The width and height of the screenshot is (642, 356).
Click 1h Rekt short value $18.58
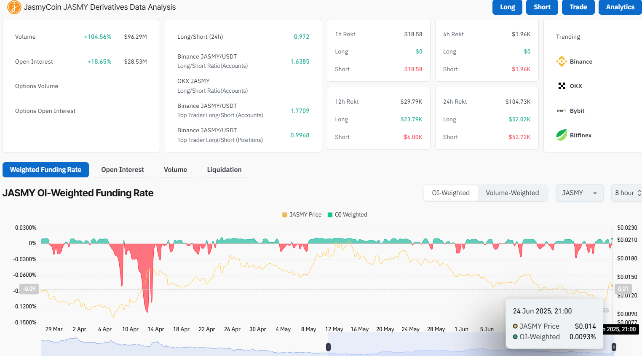413,69
